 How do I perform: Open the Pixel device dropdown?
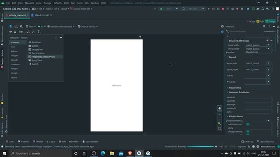pos(31,27)
